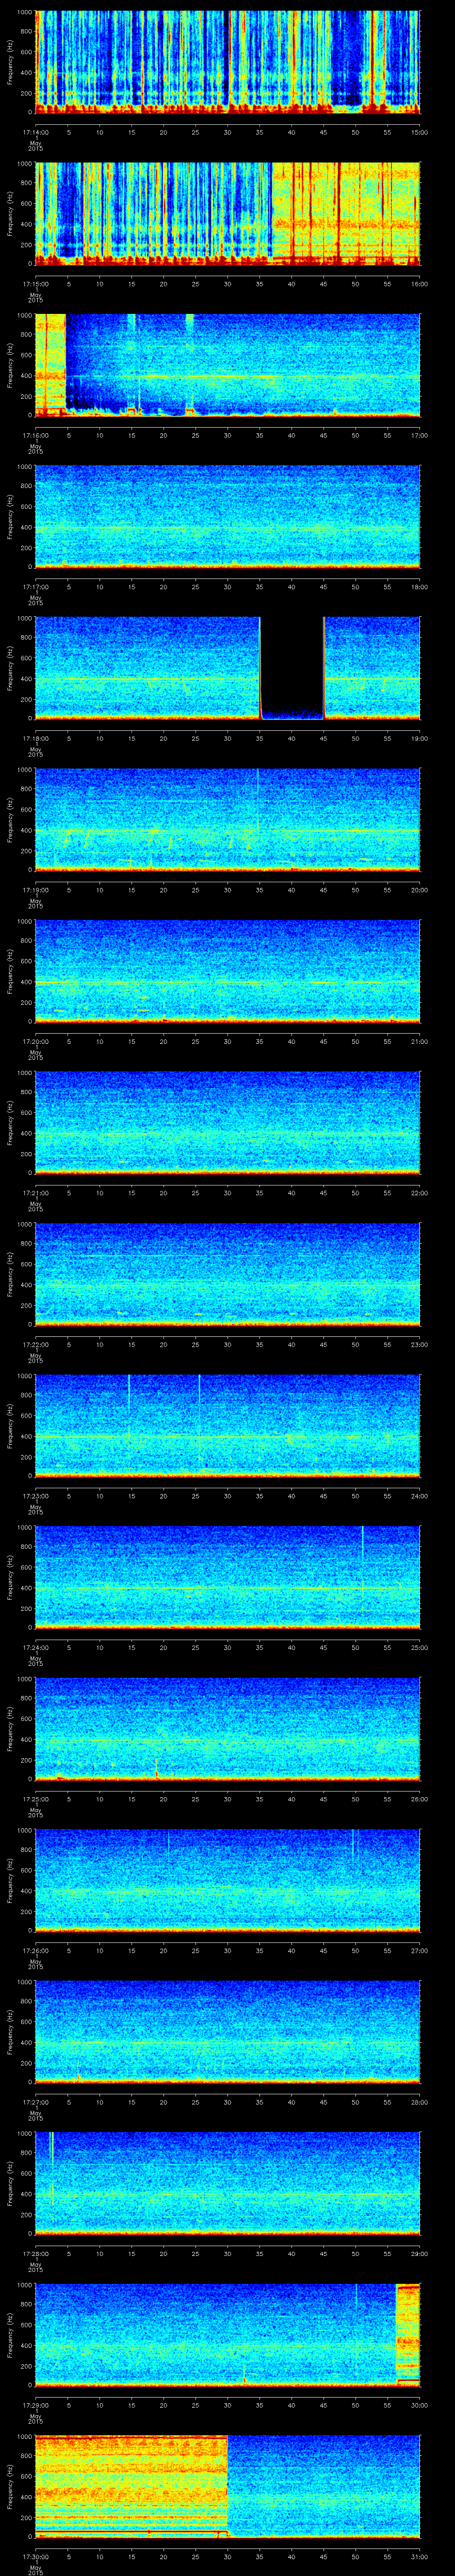
Task: Select the "17:28:00" time axis label
Action: coord(36,2253)
